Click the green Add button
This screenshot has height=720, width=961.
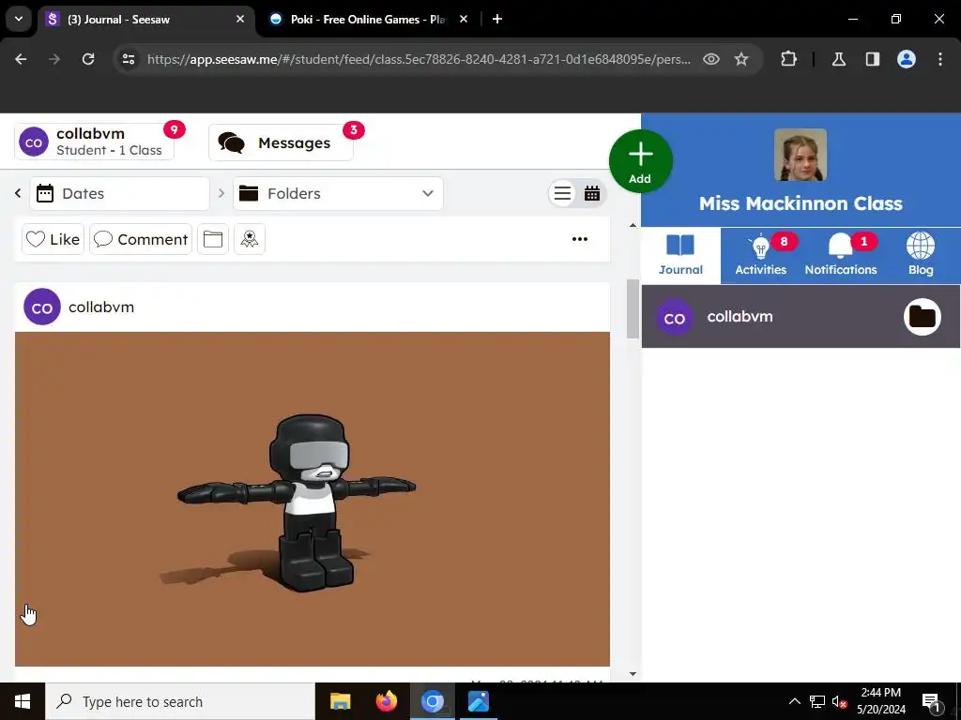click(640, 161)
